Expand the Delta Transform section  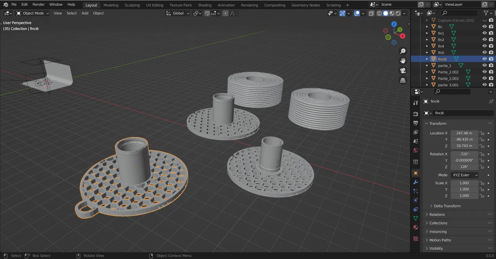tap(447, 206)
